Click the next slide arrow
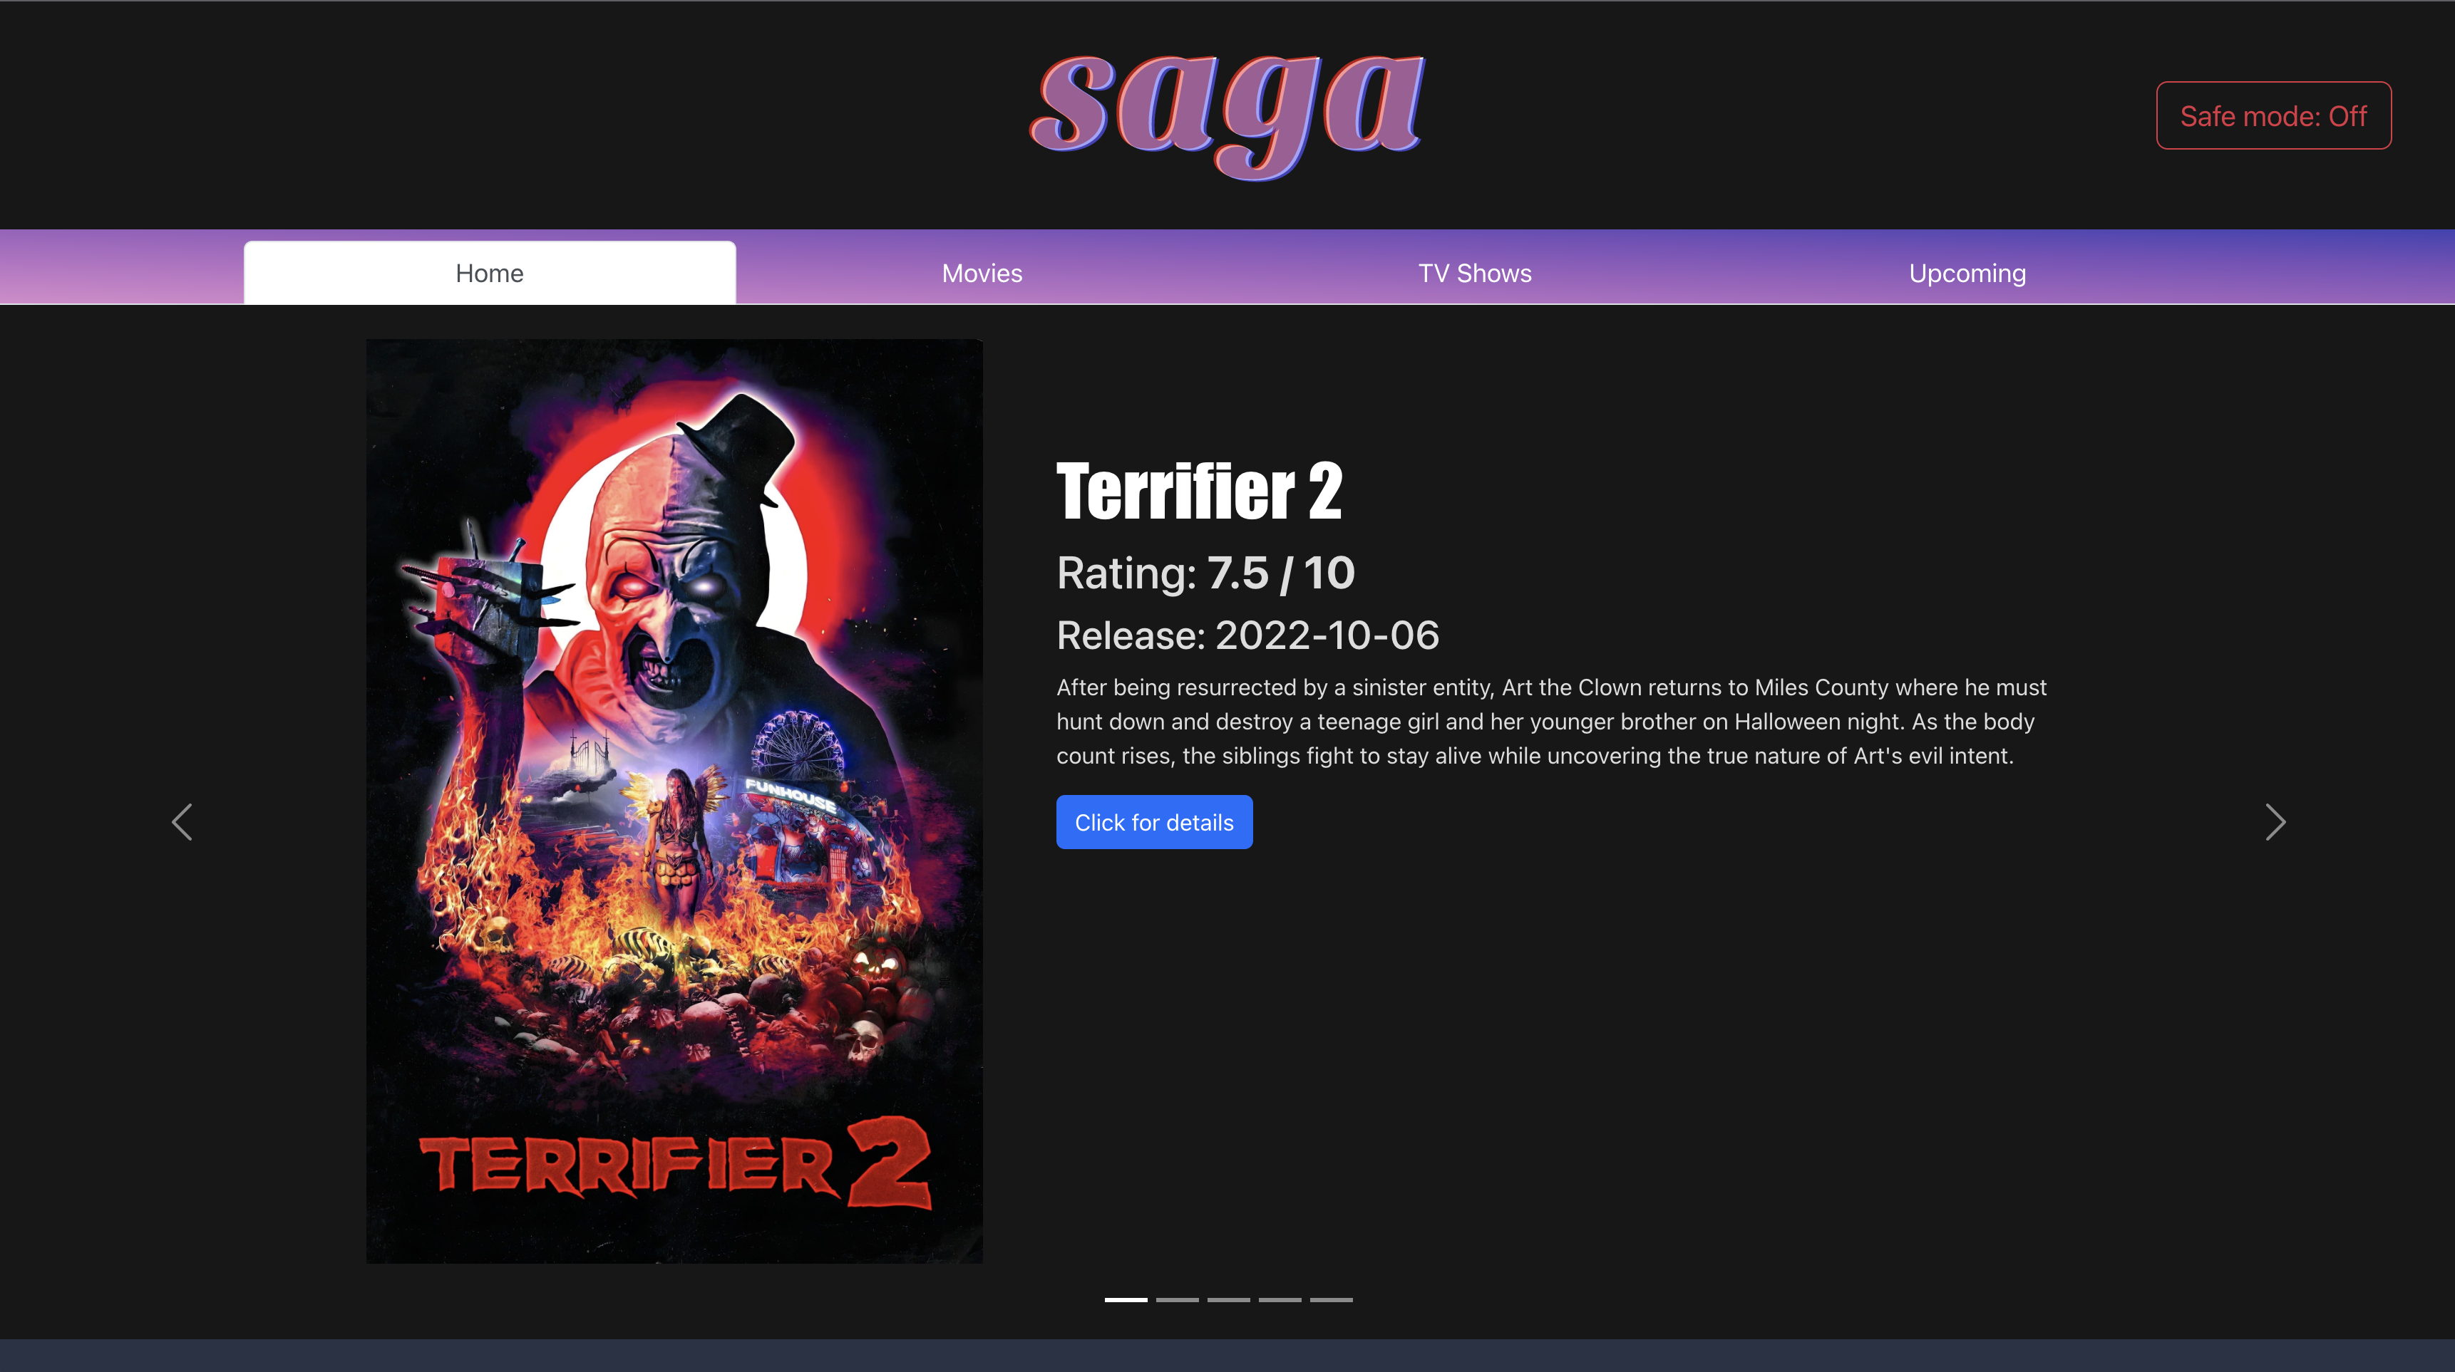The image size is (2455, 1372). (x=2275, y=821)
